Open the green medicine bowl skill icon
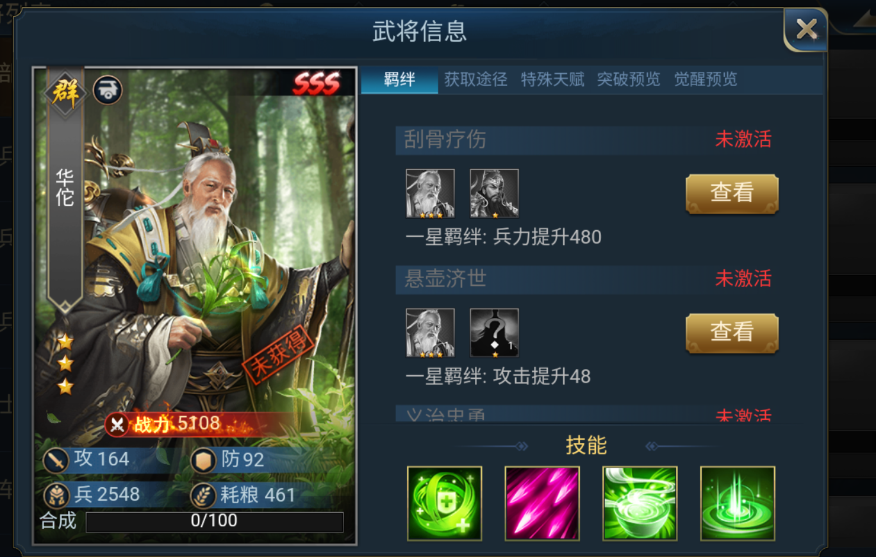Viewport: 876px width, 557px height. coord(640,503)
